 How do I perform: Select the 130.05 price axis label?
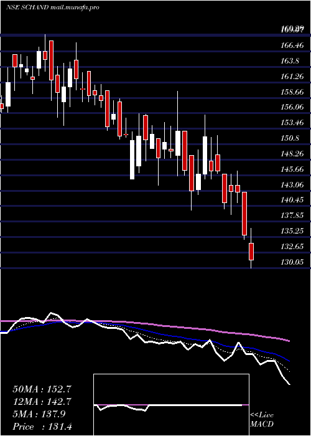[292, 262]
